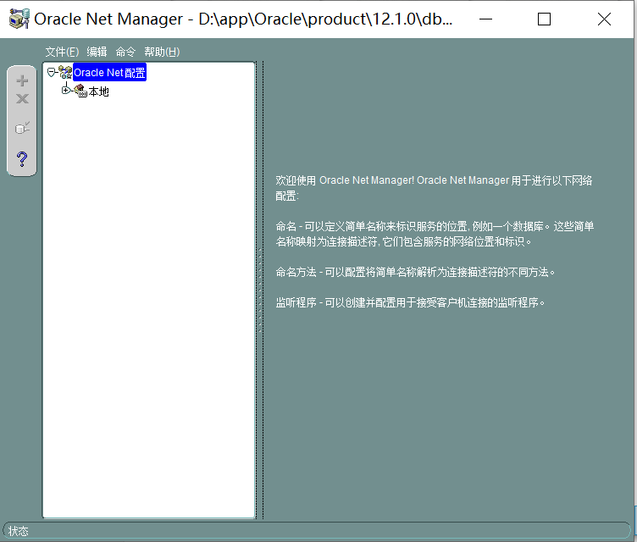Open the 编辑 menu

pos(97,52)
